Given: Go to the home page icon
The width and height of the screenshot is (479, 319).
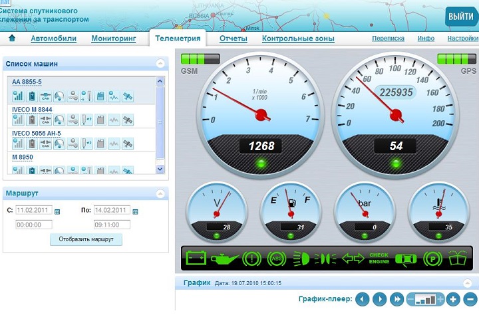Looking at the screenshot, I should click(12, 39).
